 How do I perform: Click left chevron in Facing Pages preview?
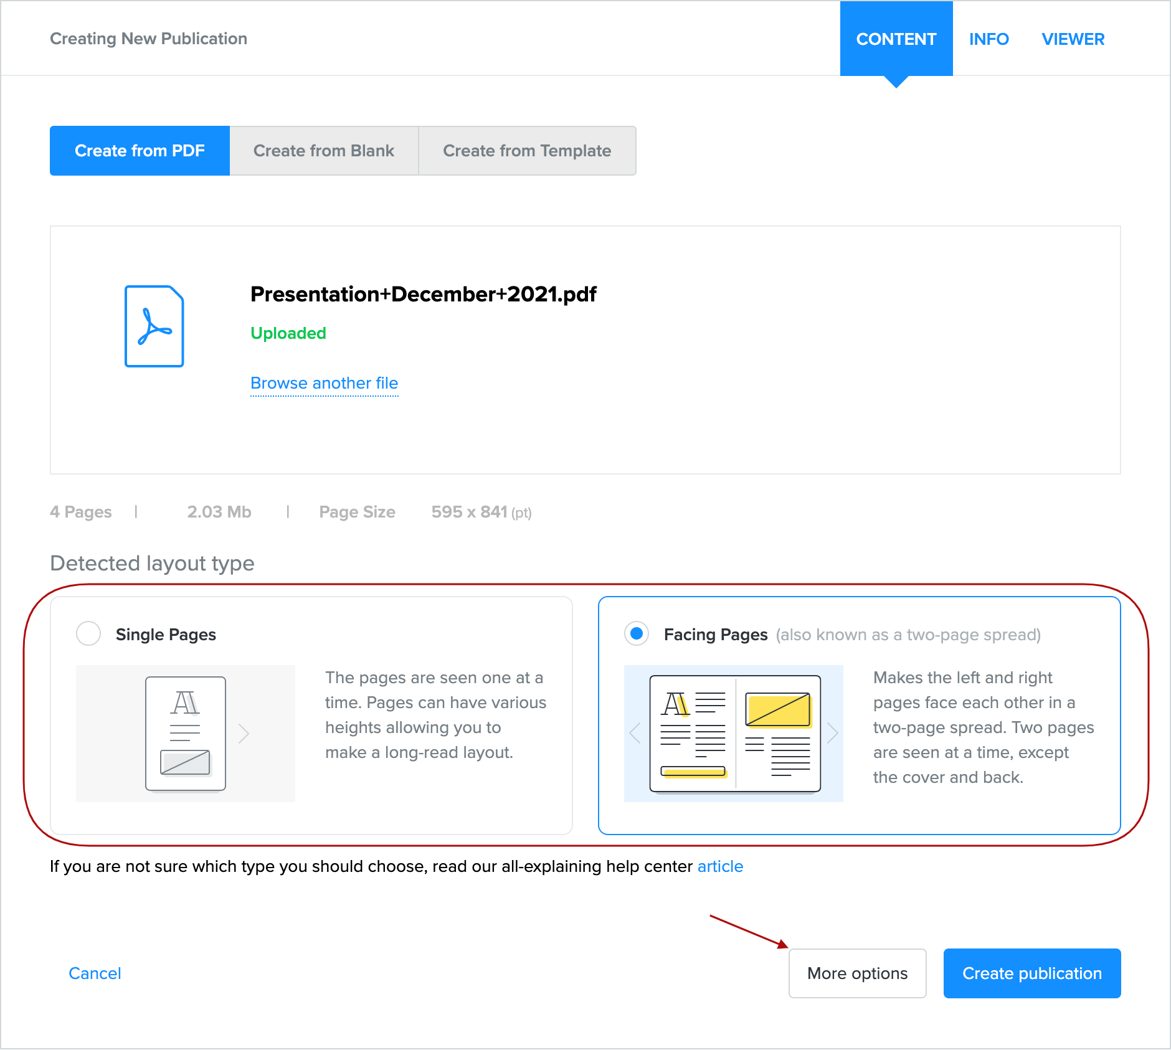coord(635,733)
